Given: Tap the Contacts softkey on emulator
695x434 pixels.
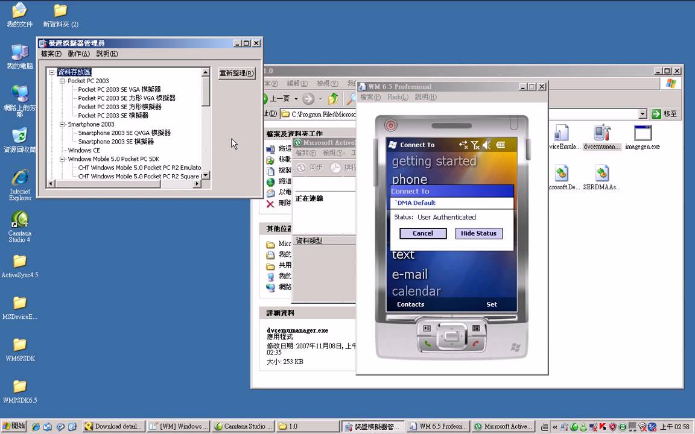Looking at the screenshot, I should click(x=410, y=304).
